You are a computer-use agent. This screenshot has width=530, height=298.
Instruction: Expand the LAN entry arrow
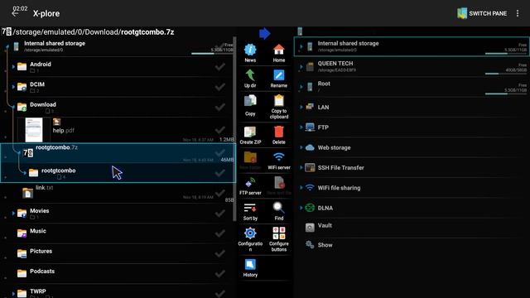pyautogui.click(x=301, y=107)
